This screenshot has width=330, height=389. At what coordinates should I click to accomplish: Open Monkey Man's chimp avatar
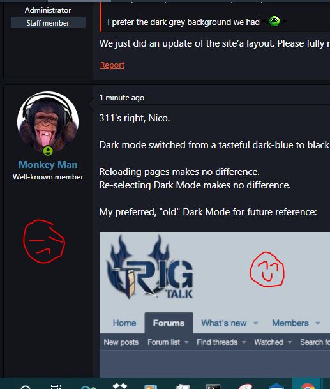point(48,123)
